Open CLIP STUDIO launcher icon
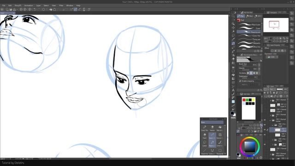This screenshot has height=166, width=295. pyautogui.click(x=2, y=9)
